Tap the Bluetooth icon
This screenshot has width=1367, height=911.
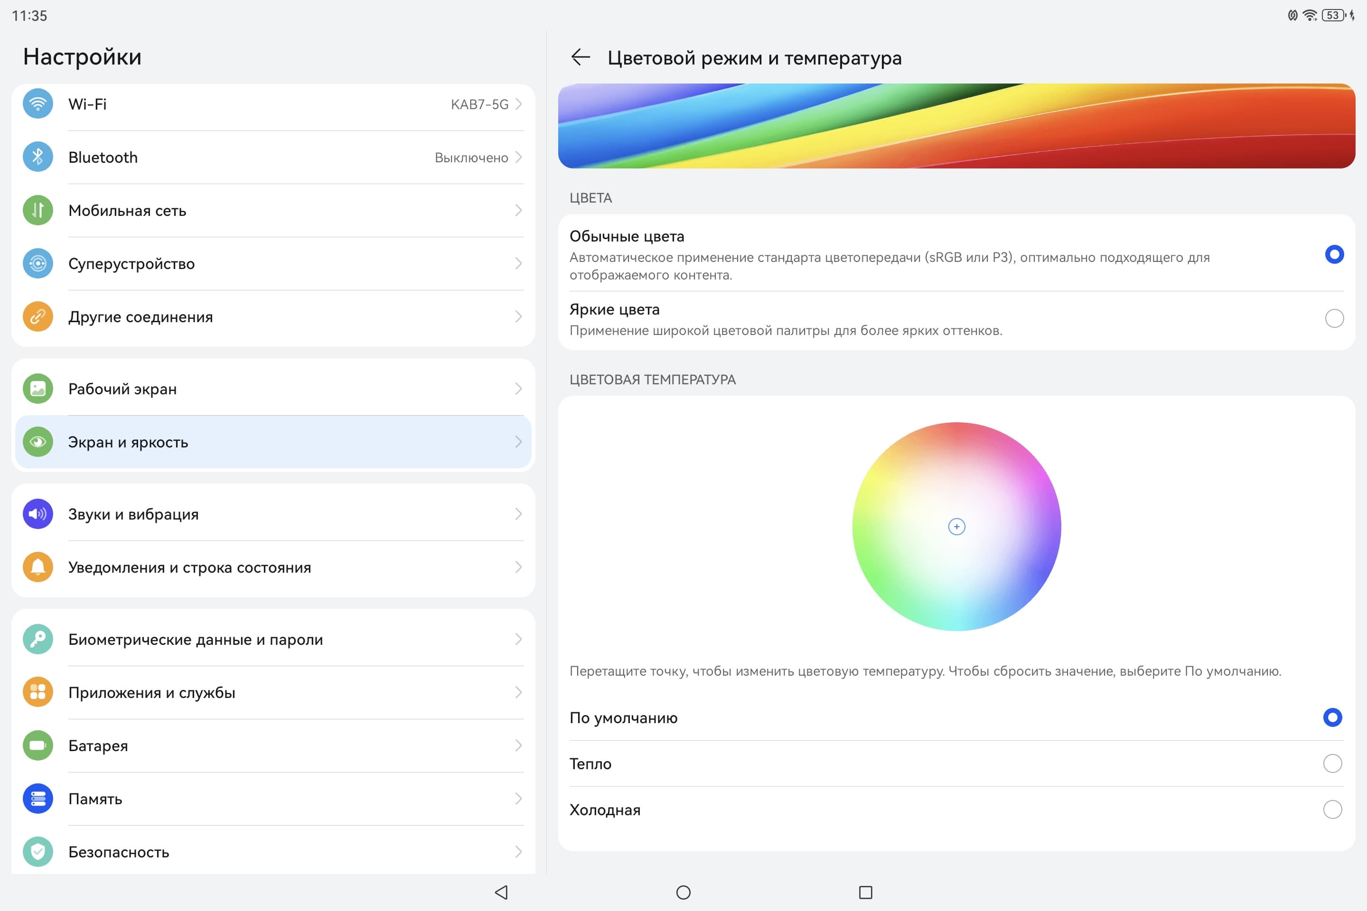pos(38,157)
